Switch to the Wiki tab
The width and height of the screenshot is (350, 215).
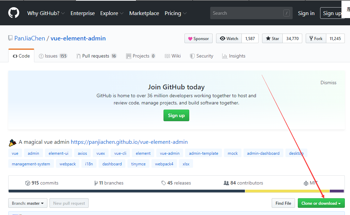pos(173,56)
